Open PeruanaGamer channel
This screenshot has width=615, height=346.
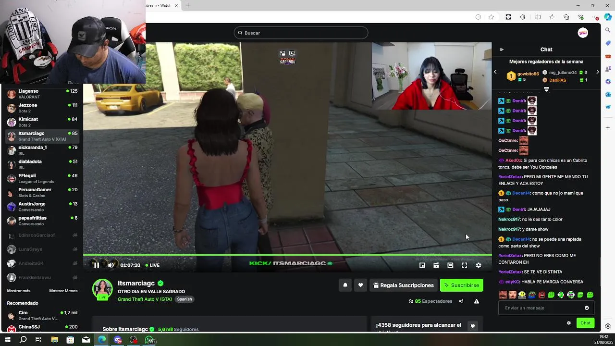[x=42, y=192]
